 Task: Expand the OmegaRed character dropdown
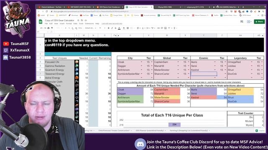tap(252, 62)
